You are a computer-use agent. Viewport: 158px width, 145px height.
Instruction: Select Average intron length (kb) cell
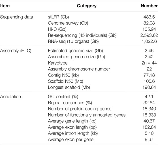tap(73, 133)
